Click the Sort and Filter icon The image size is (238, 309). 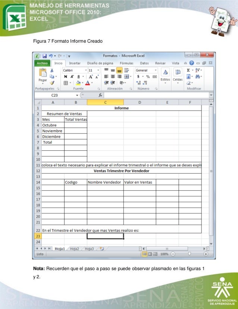(197, 70)
